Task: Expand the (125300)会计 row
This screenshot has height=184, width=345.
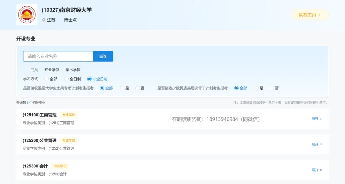Action: [x=317, y=170]
